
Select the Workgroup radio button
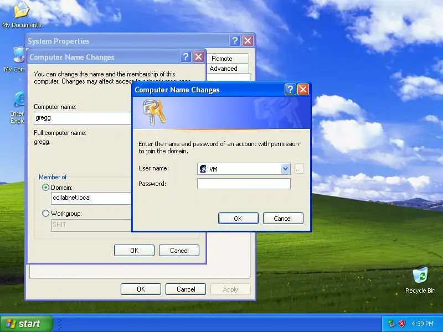click(45, 214)
